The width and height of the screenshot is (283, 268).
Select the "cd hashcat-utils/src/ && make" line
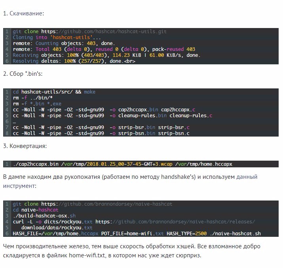pyautogui.click(x=54, y=92)
